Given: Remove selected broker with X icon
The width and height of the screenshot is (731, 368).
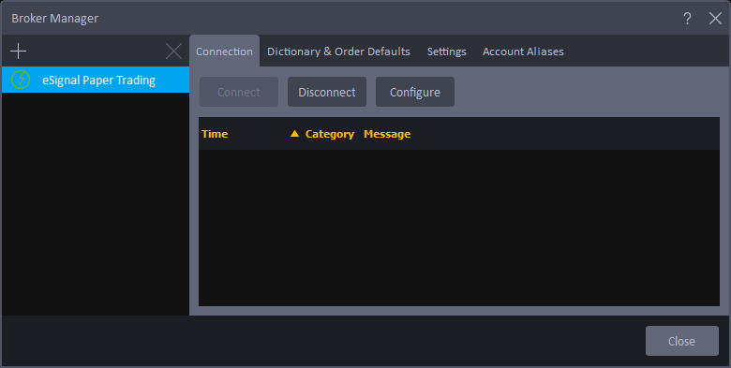Looking at the screenshot, I should tap(173, 51).
